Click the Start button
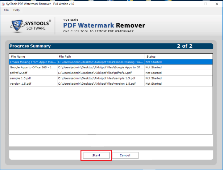Viewport: 223px width, 170px height. [96, 155]
